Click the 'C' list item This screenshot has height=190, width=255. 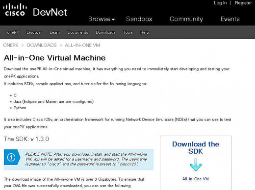point(15,95)
